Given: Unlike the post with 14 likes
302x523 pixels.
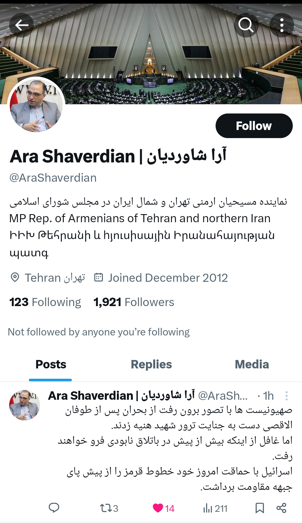Looking at the screenshot, I should click(164, 508).
